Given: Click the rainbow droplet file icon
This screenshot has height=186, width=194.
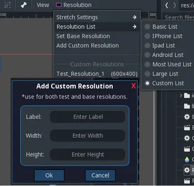Looking at the screenshot, I should (x=187, y=160).
